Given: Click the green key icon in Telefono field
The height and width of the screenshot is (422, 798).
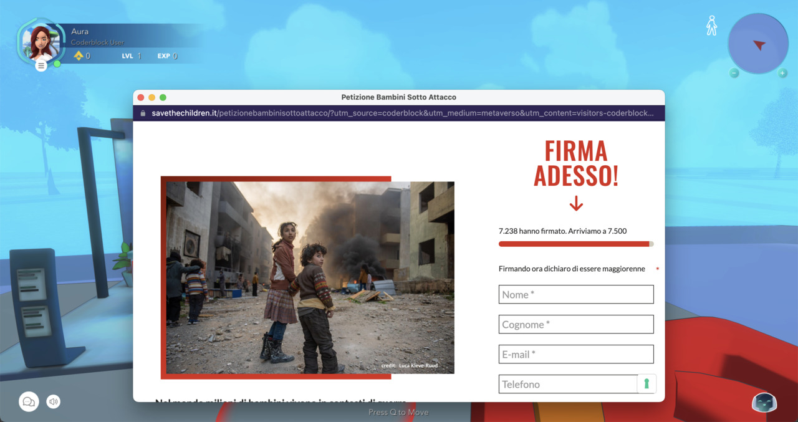Looking at the screenshot, I should click(x=646, y=384).
